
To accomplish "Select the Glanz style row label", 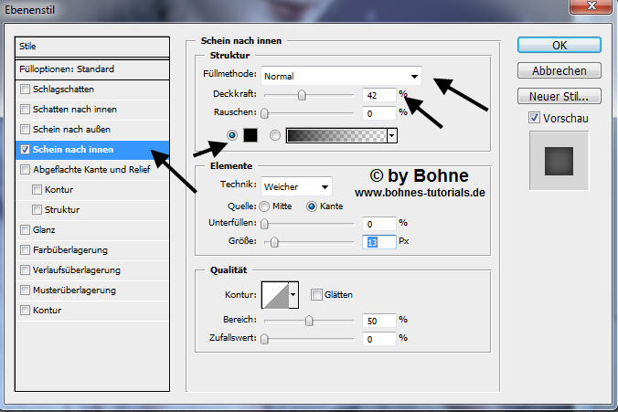I will click(44, 230).
